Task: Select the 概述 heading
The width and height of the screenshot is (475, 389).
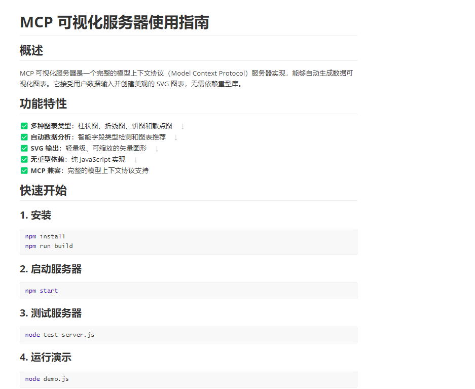Action: click(30, 51)
